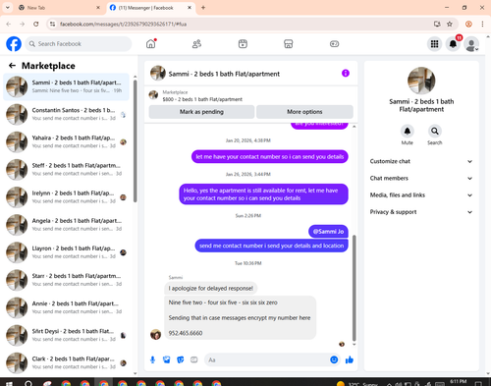Expand Chat members section
Screen dimensions: 491x386
[x=421, y=179]
